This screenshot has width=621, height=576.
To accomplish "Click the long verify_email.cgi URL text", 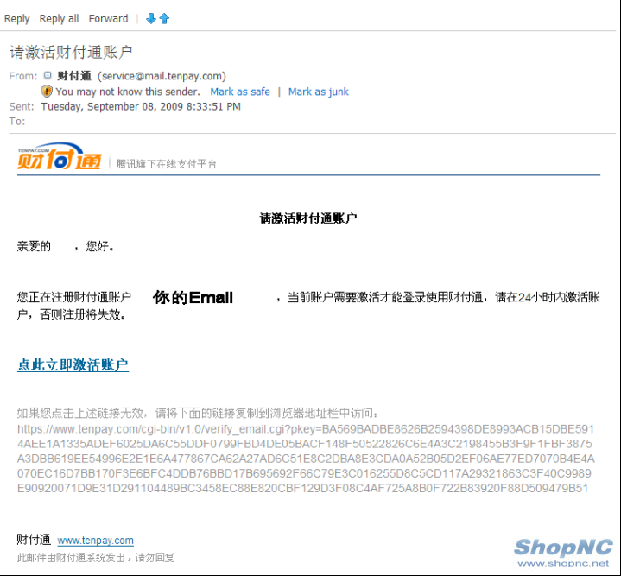I will pyautogui.click(x=306, y=459).
